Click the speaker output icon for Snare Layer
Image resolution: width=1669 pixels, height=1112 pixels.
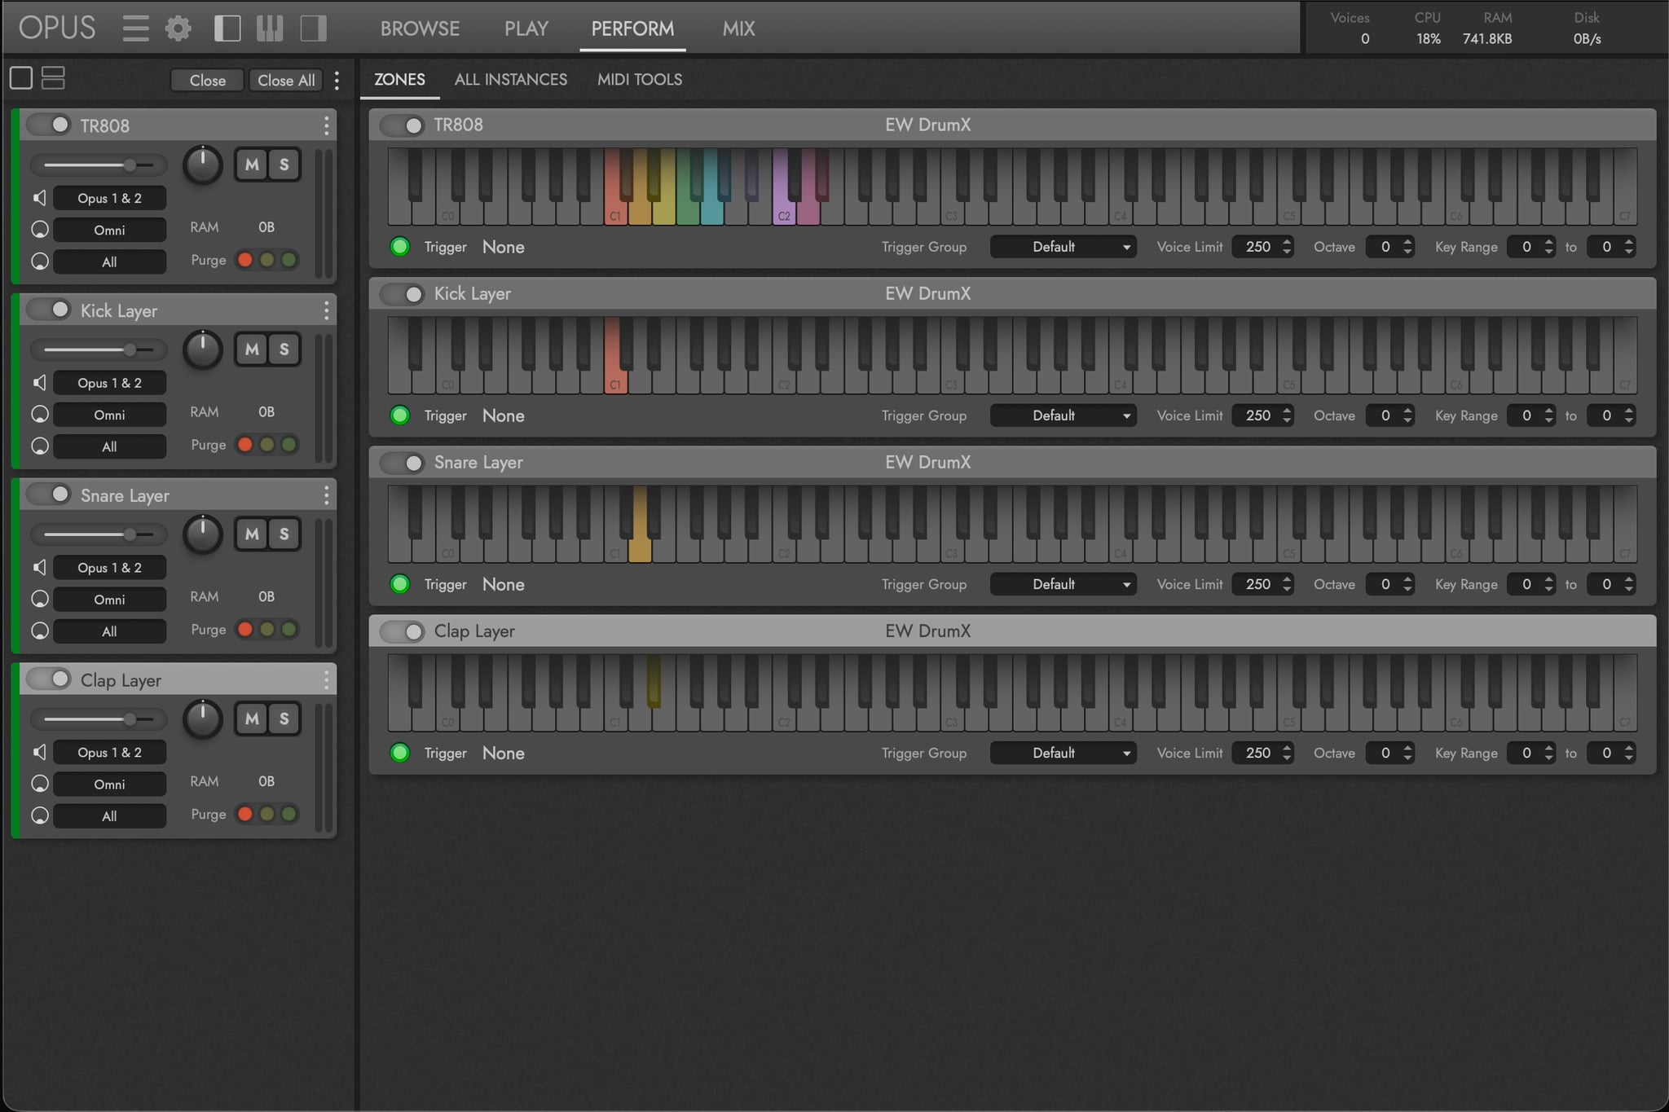pyautogui.click(x=39, y=568)
